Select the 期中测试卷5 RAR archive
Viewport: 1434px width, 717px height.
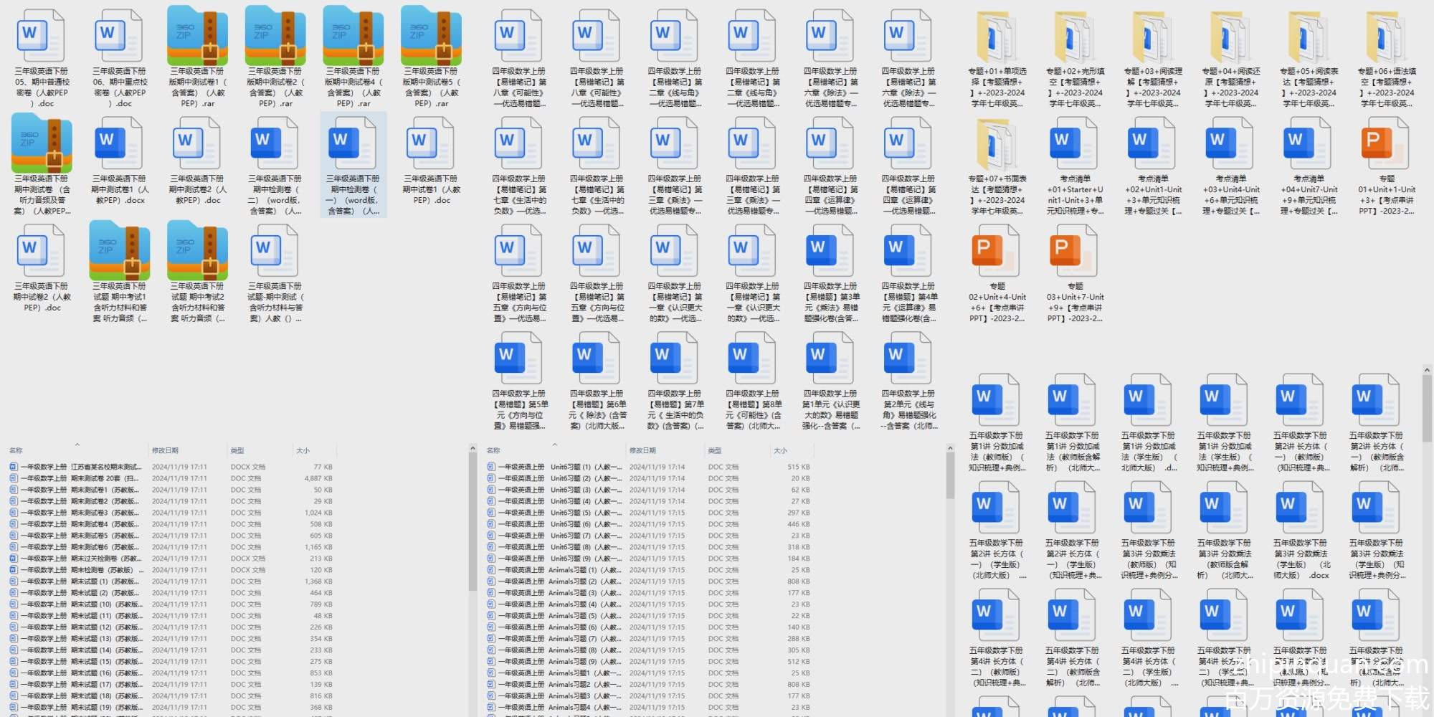coord(431,37)
